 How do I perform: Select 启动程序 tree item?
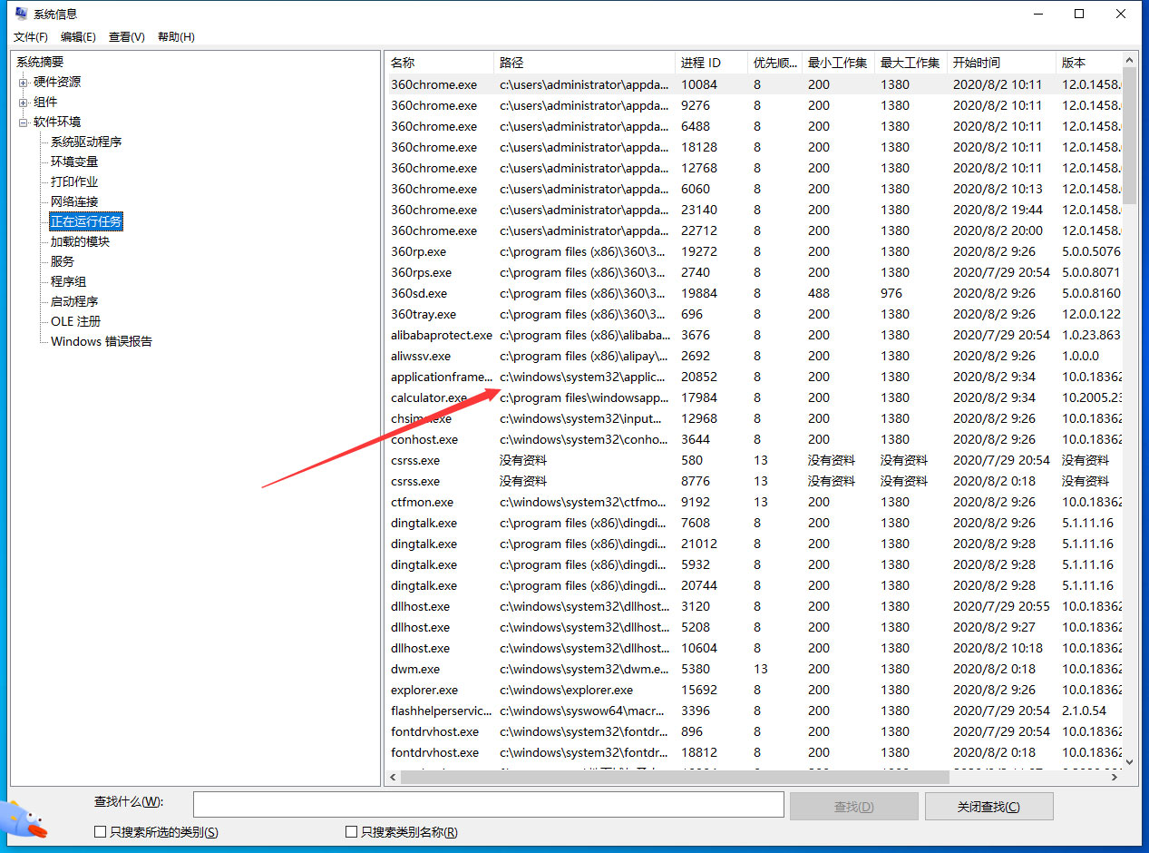click(74, 301)
